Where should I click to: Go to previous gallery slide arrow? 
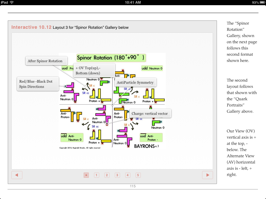[17, 175]
